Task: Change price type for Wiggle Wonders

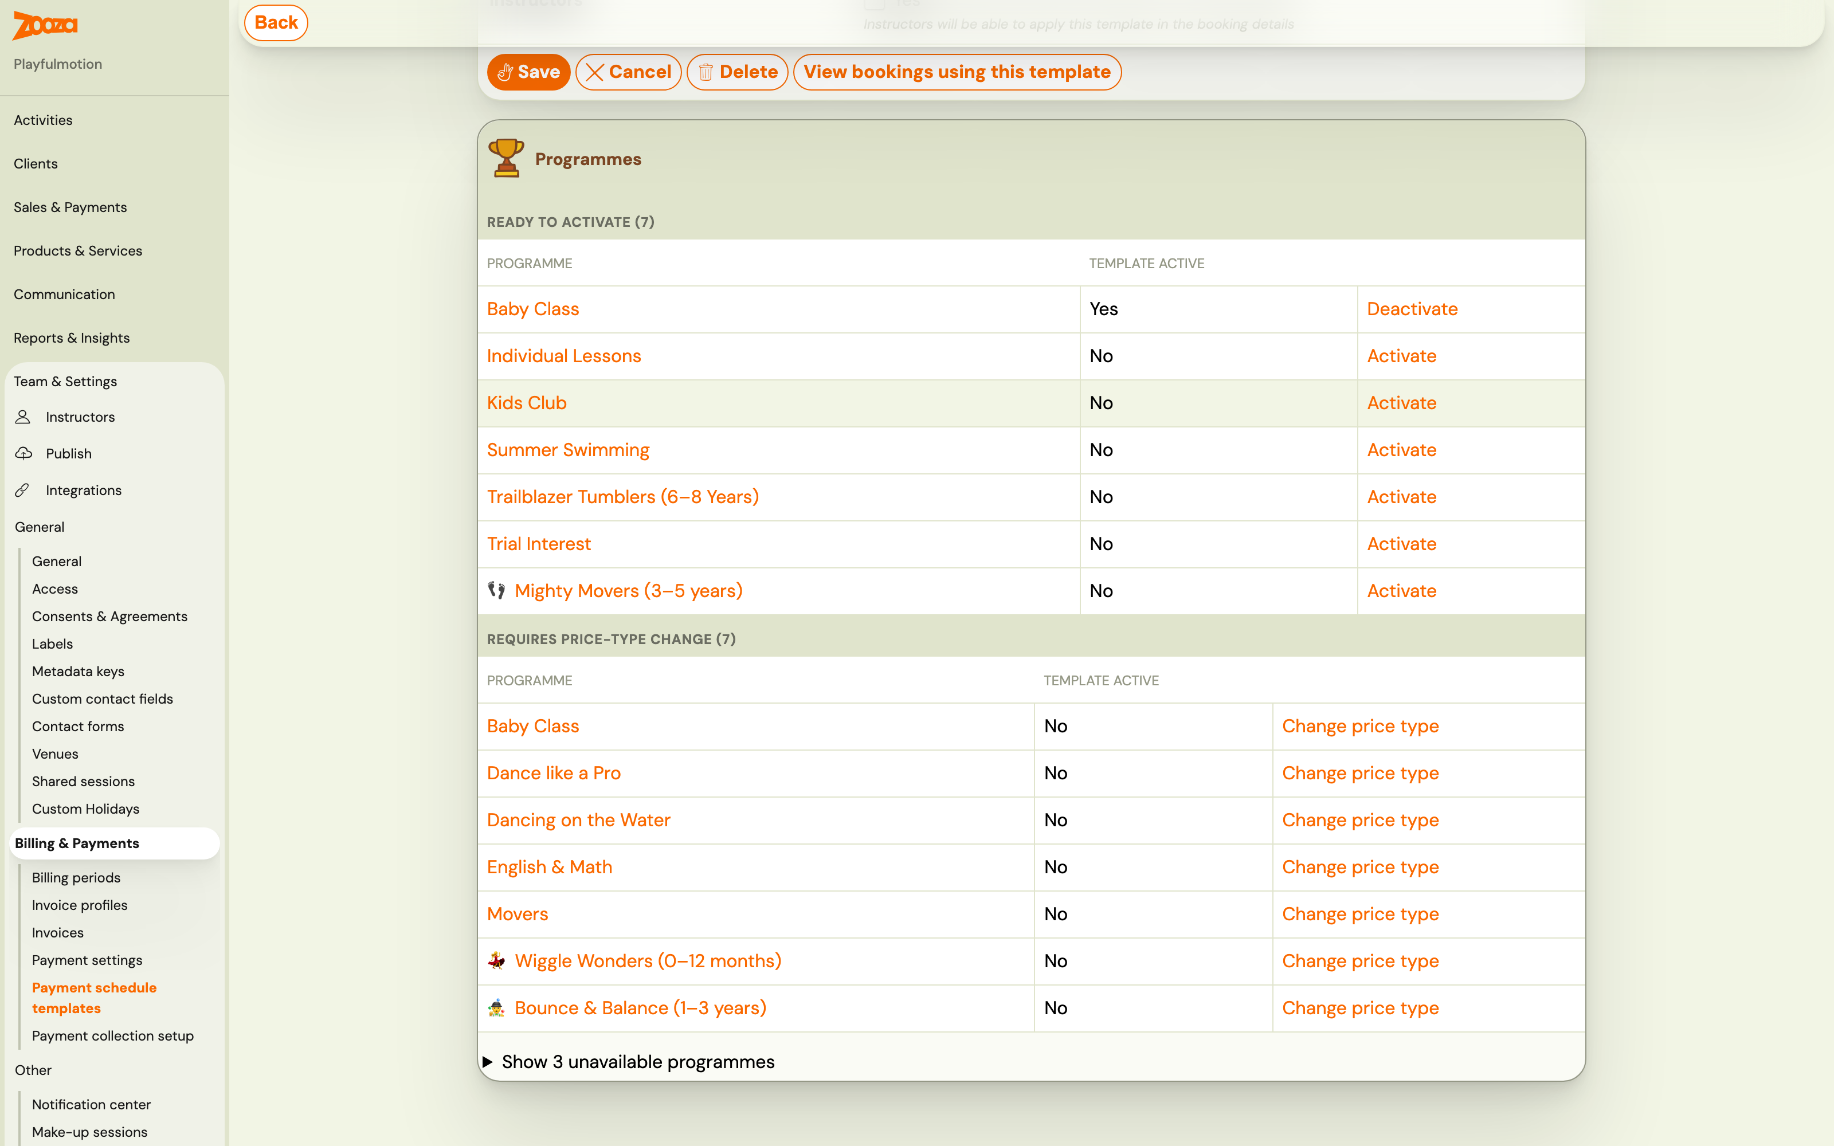Action: [x=1361, y=961]
